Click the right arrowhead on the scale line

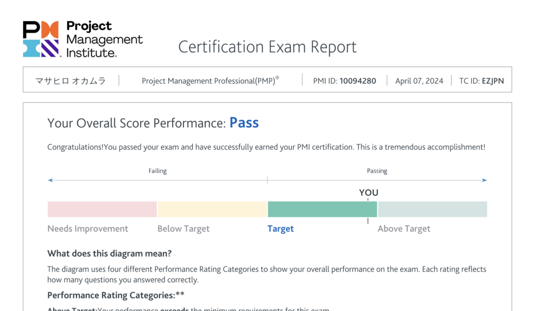pos(484,180)
